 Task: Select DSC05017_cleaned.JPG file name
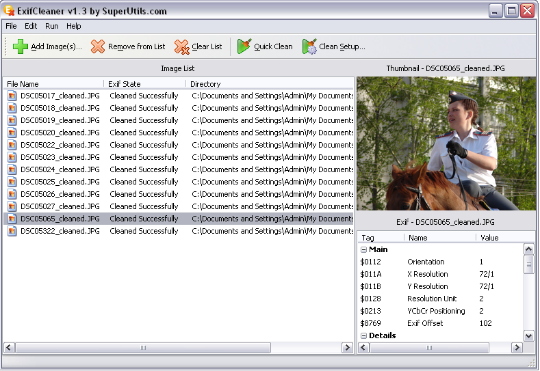[x=60, y=96]
